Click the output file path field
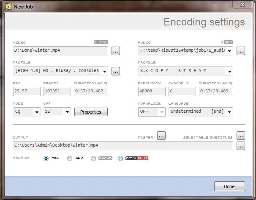 click(x=123, y=145)
